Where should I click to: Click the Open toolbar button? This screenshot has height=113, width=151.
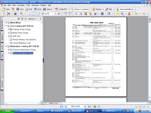pos(6,9)
